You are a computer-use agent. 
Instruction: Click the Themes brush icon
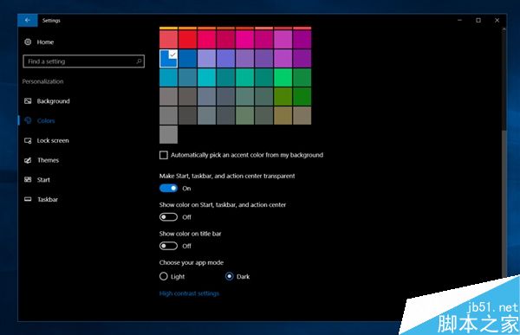coord(28,160)
